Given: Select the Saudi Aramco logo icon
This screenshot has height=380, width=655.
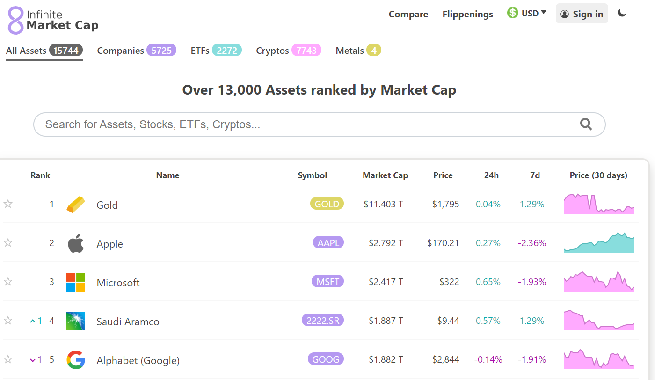Looking at the screenshot, I should [75, 321].
